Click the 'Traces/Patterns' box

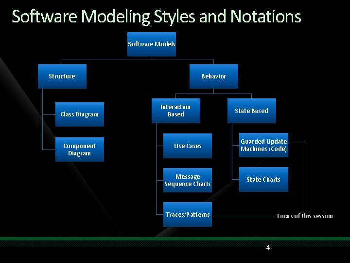[x=188, y=214]
